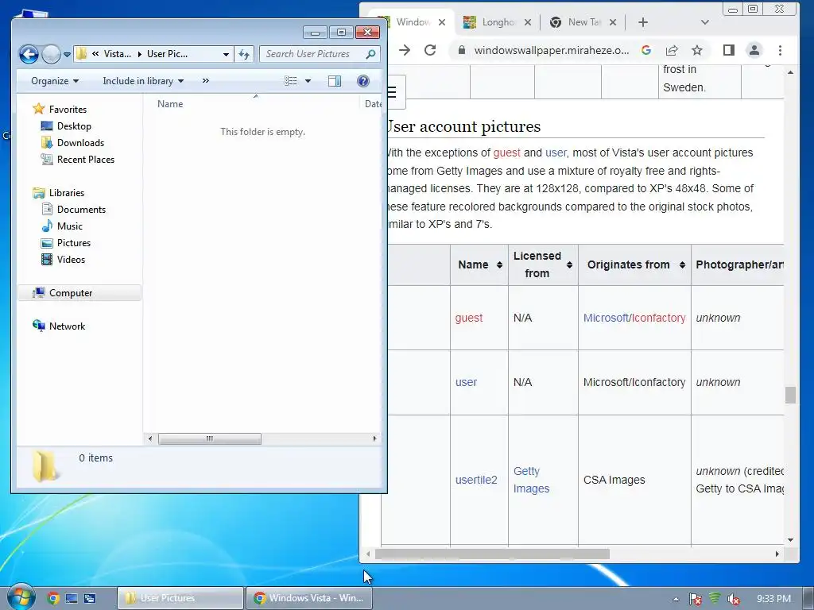Expand the address bar path dropdown

pyautogui.click(x=226, y=54)
